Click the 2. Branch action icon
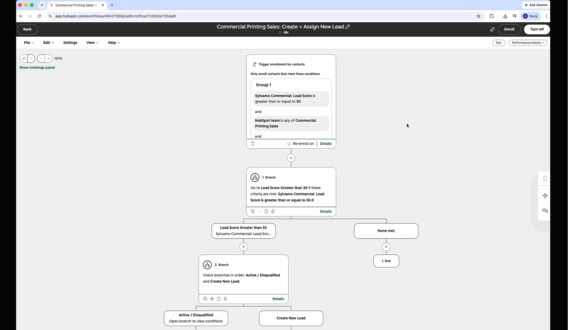The width and height of the screenshot is (568, 330). pos(207,265)
